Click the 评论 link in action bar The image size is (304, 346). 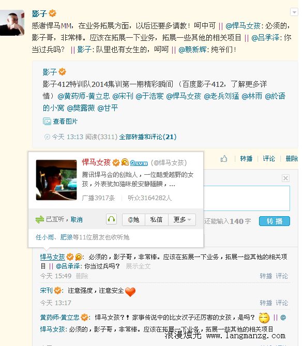click(x=269, y=158)
